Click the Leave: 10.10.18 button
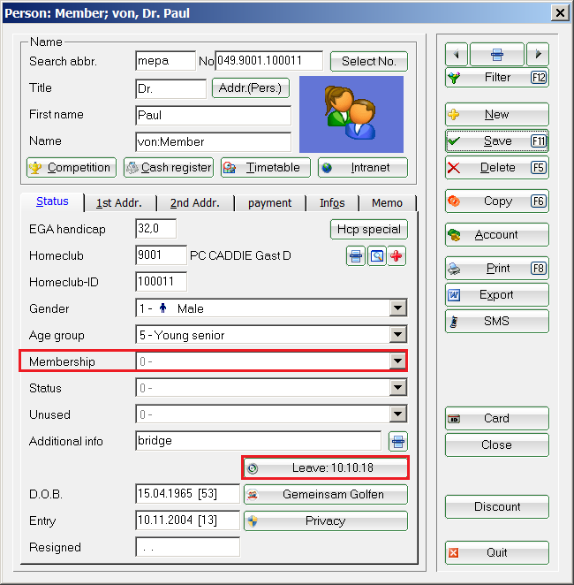This screenshot has width=574, height=585. pos(326,467)
